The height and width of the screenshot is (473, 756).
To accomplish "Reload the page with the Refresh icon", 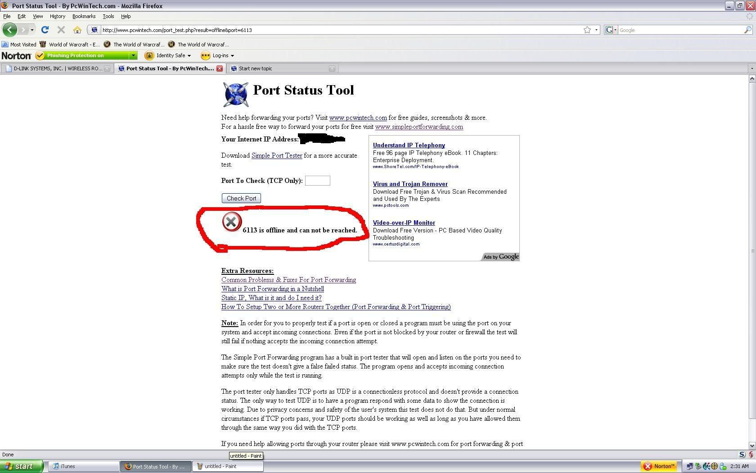I will coord(45,30).
